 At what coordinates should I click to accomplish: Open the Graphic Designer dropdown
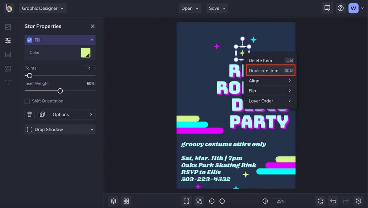click(42, 8)
